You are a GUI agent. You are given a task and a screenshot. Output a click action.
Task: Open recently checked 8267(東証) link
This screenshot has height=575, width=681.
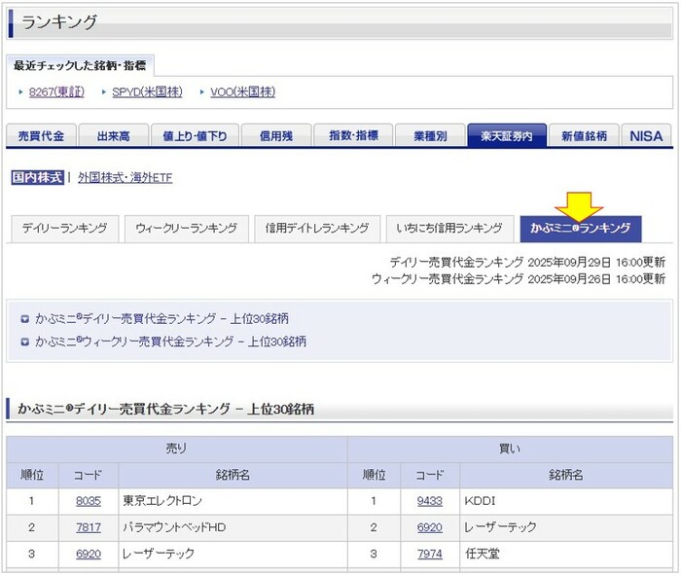click(x=56, y=92)
